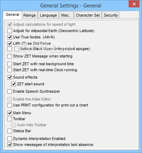Check Start ZET with real background time
This screenshot has width=142, height=153.
click(10, 64)
